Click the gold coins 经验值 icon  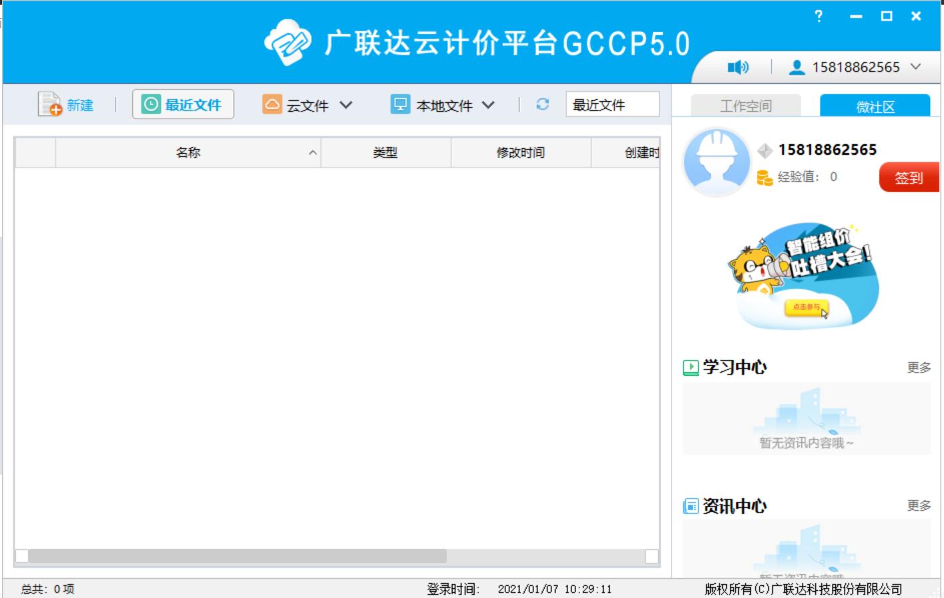(764, 177)
